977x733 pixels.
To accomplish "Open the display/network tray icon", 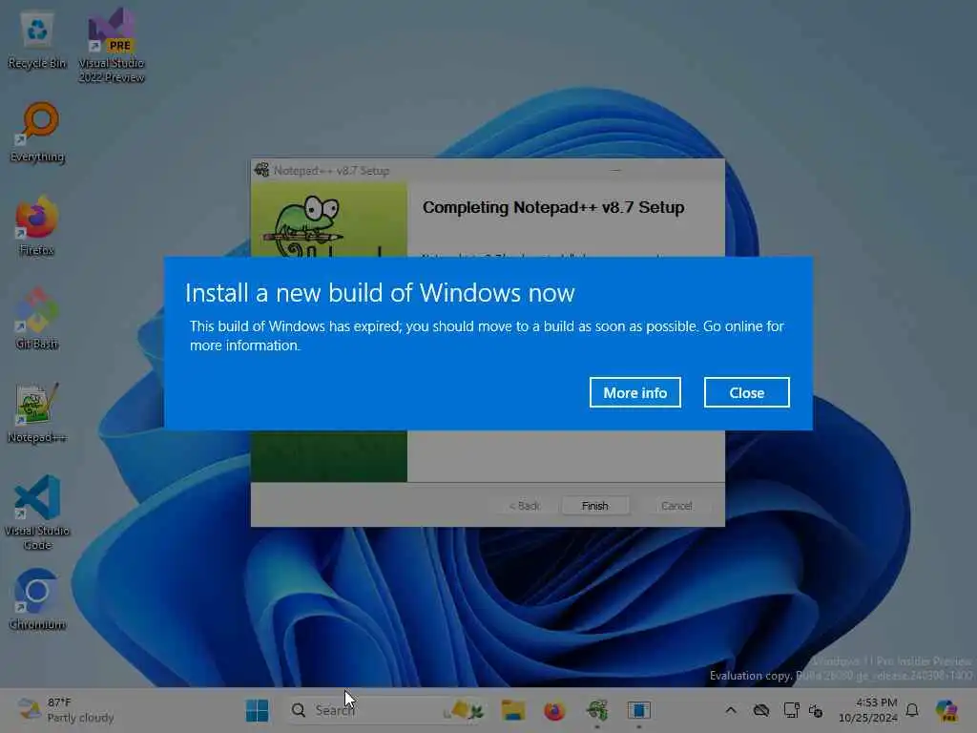I will coord(791,710).
